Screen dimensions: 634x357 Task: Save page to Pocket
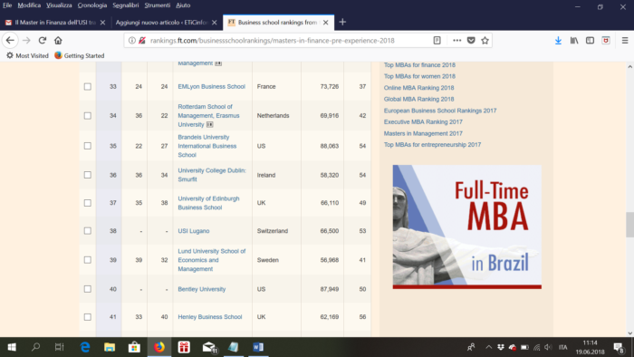[471, 41]
